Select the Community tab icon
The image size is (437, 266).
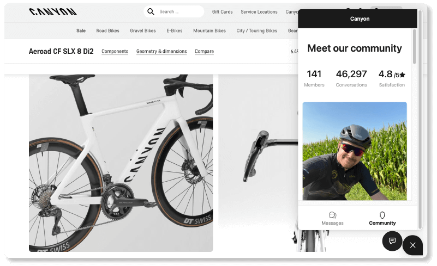[382, 215]
